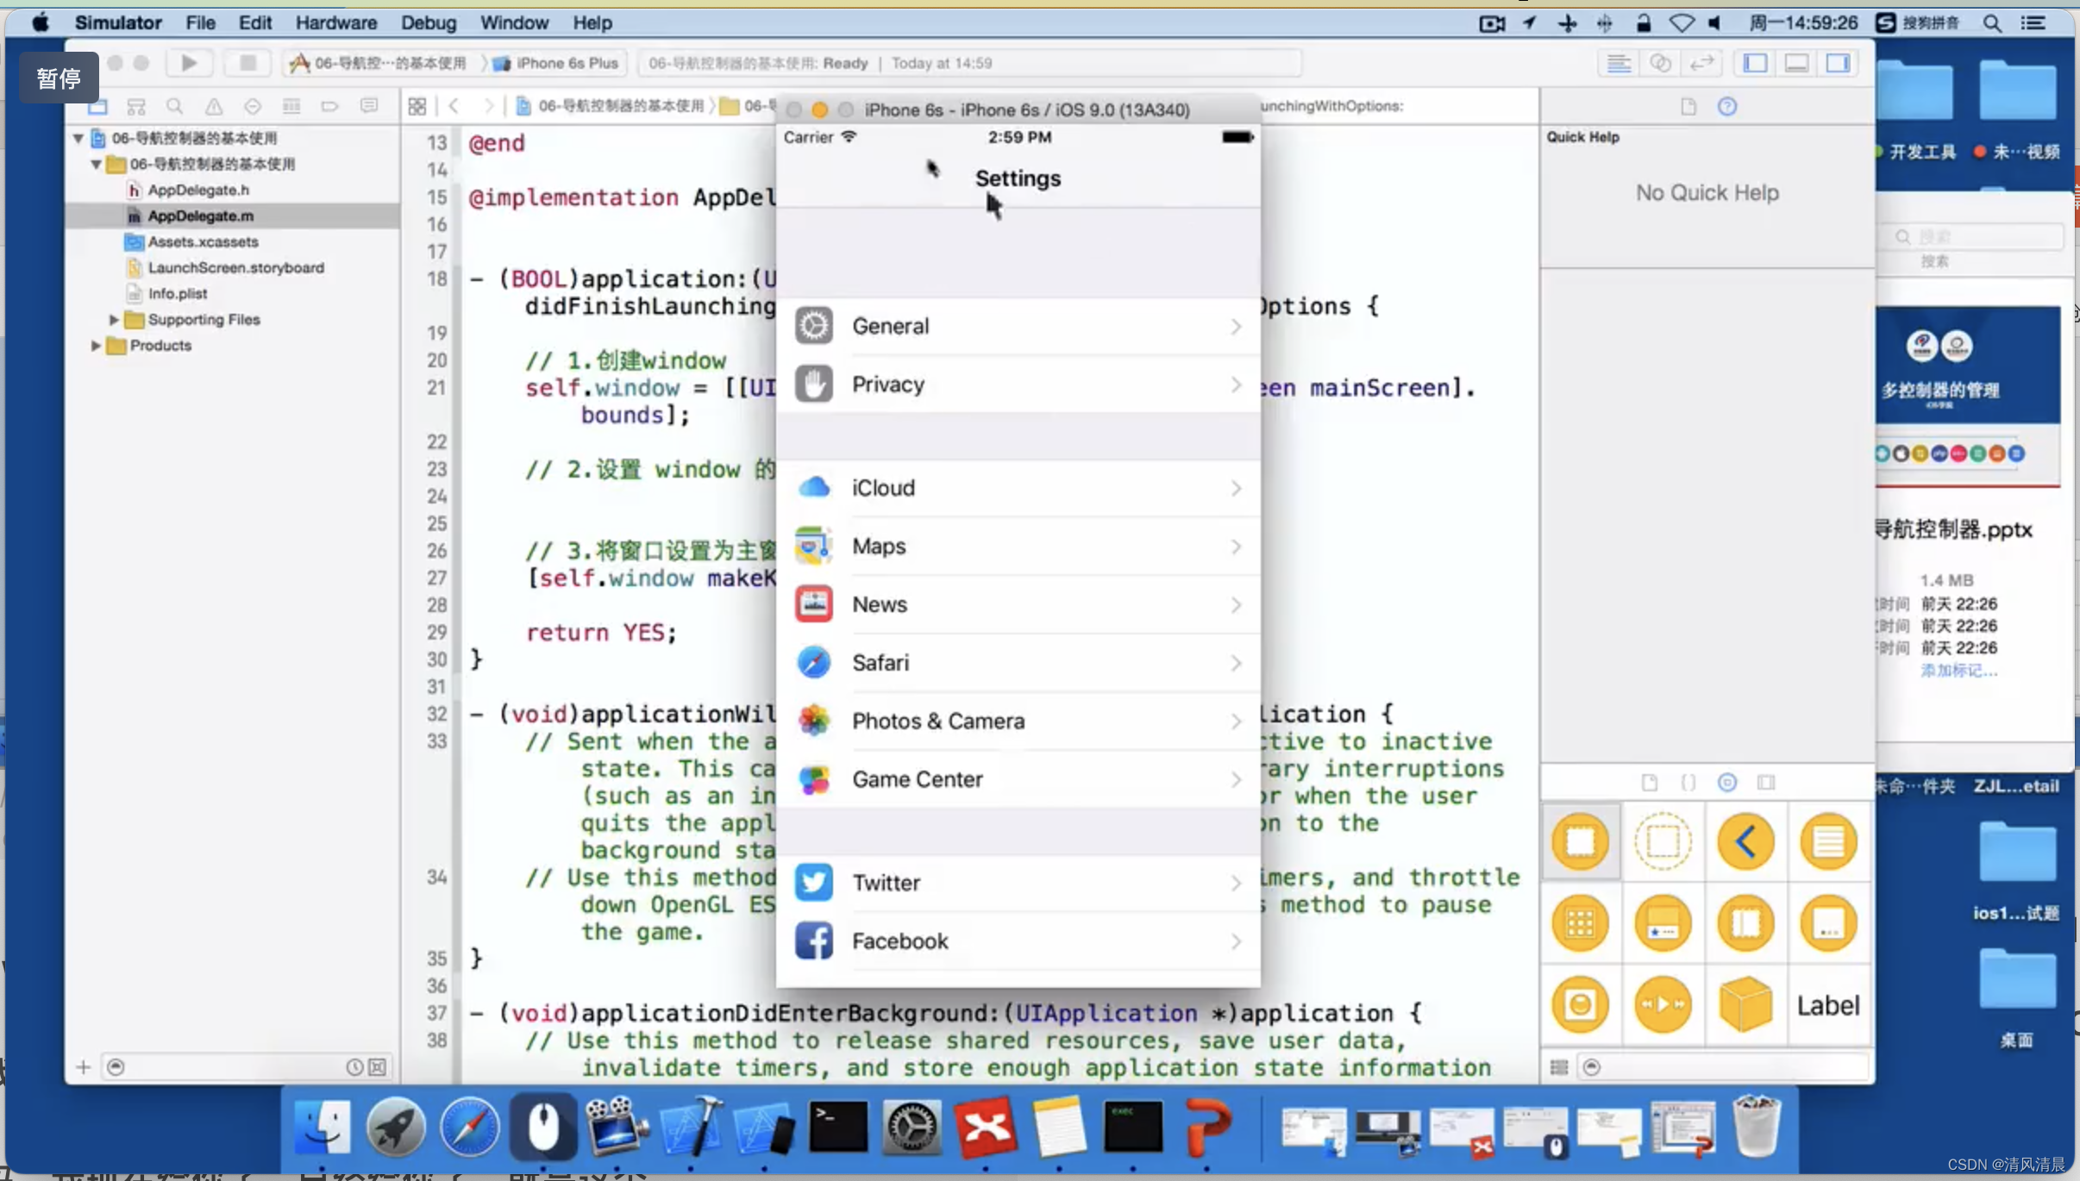Open the Twitter settings row
The image size is (2080, 1181).
tap(1018, 883)
